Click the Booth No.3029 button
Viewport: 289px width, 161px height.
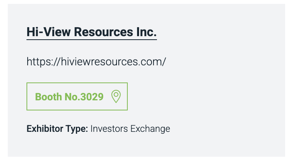tap(77, 96)
